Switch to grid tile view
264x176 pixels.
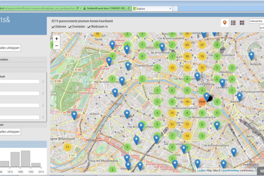242,22
